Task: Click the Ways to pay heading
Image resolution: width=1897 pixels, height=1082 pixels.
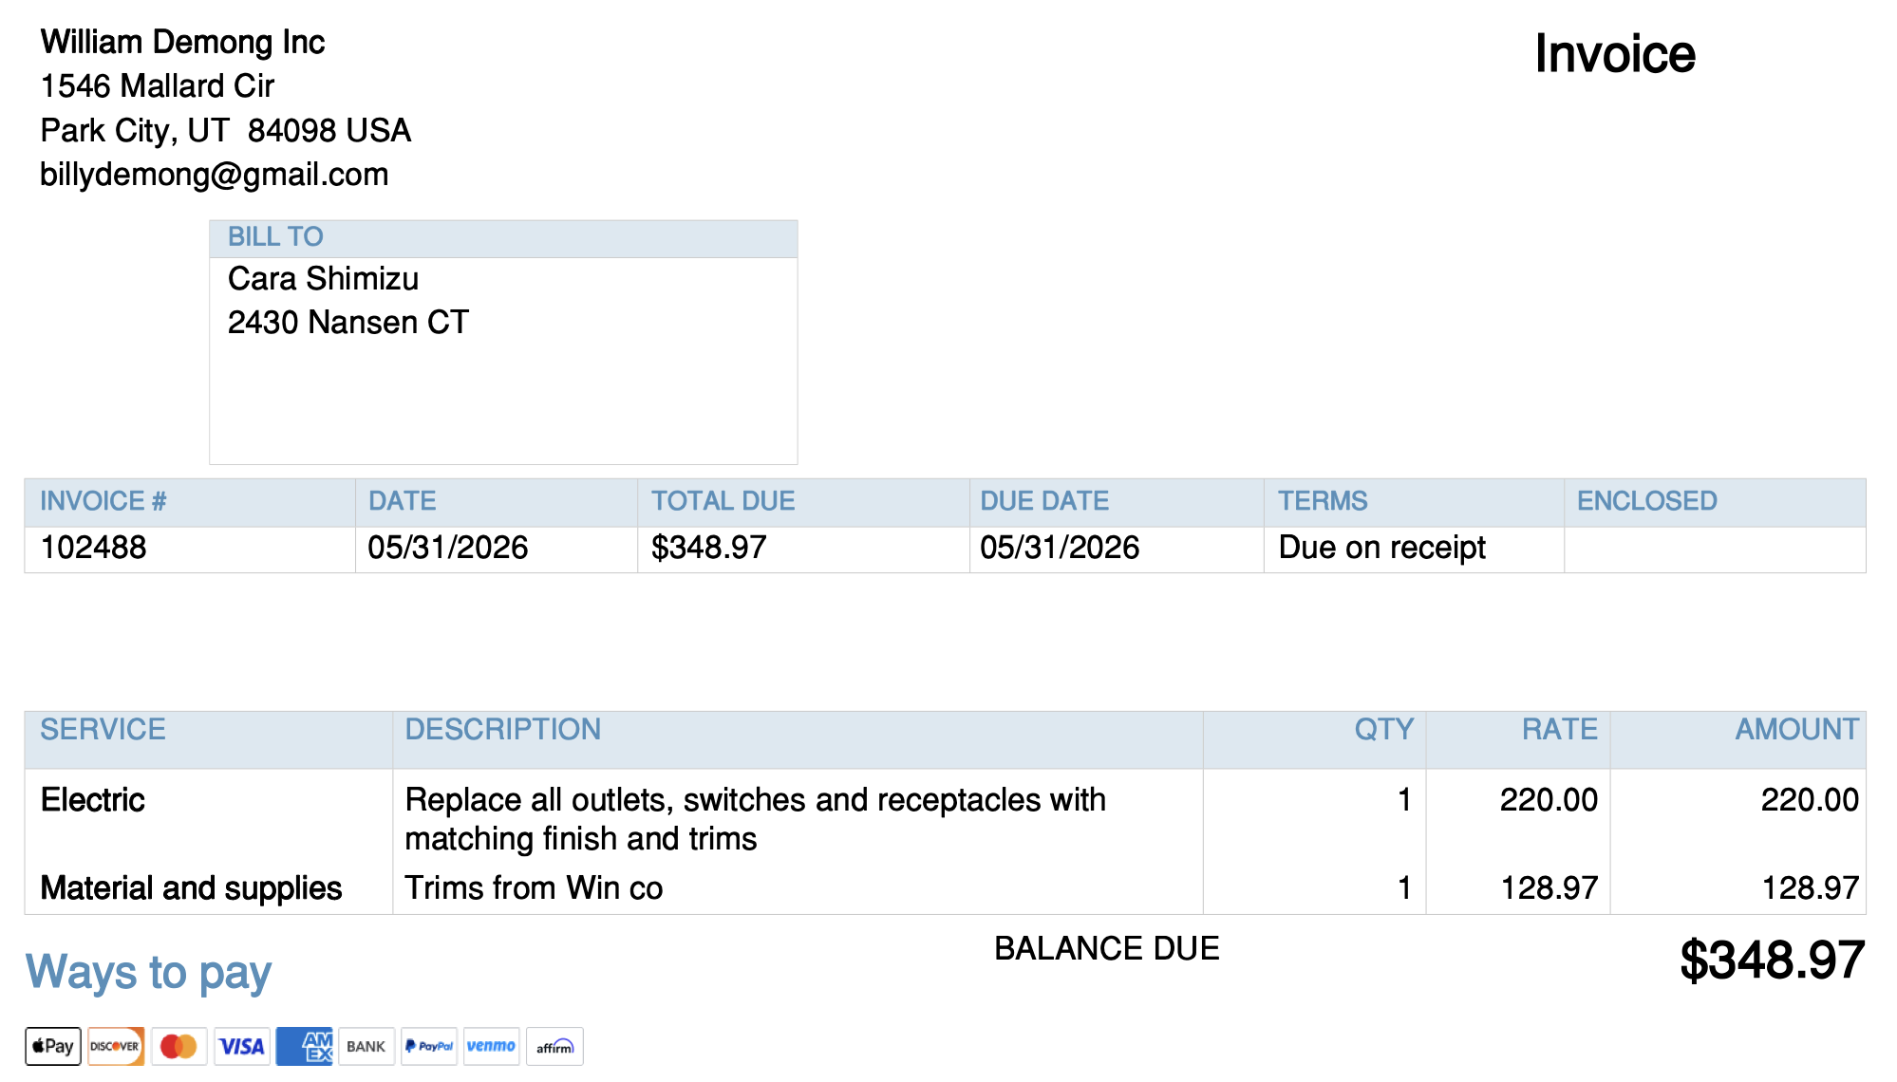Action: click(148, 973)
